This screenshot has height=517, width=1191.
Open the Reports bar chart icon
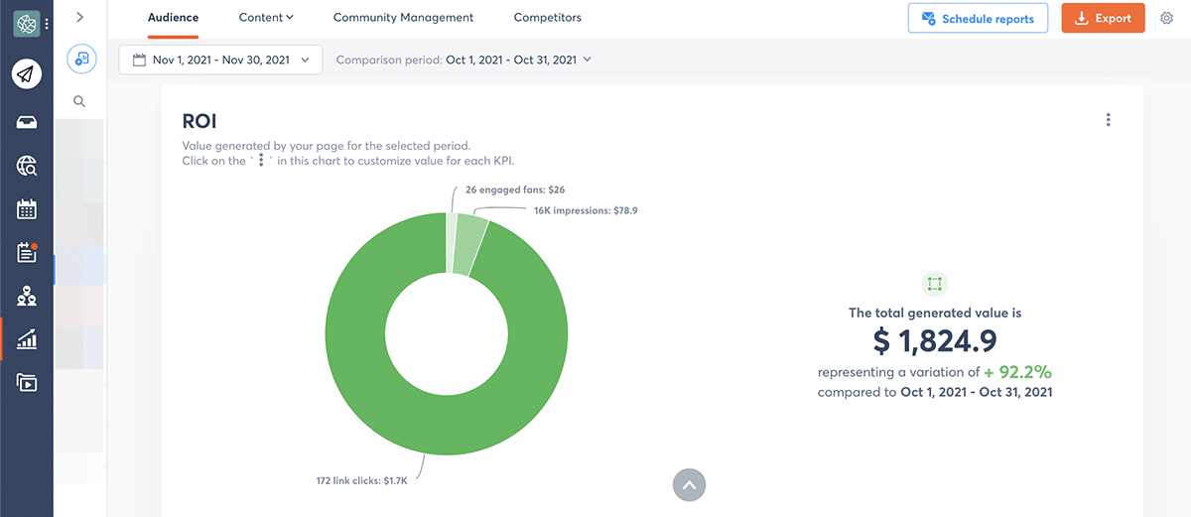[x=27, y=339]
